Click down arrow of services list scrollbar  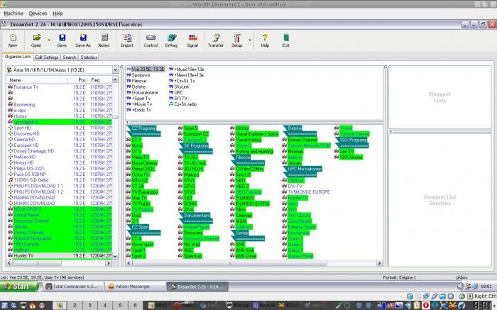click(115, 256)
